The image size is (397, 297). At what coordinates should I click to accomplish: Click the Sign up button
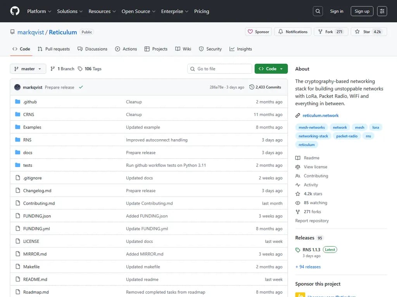(362, 11)
